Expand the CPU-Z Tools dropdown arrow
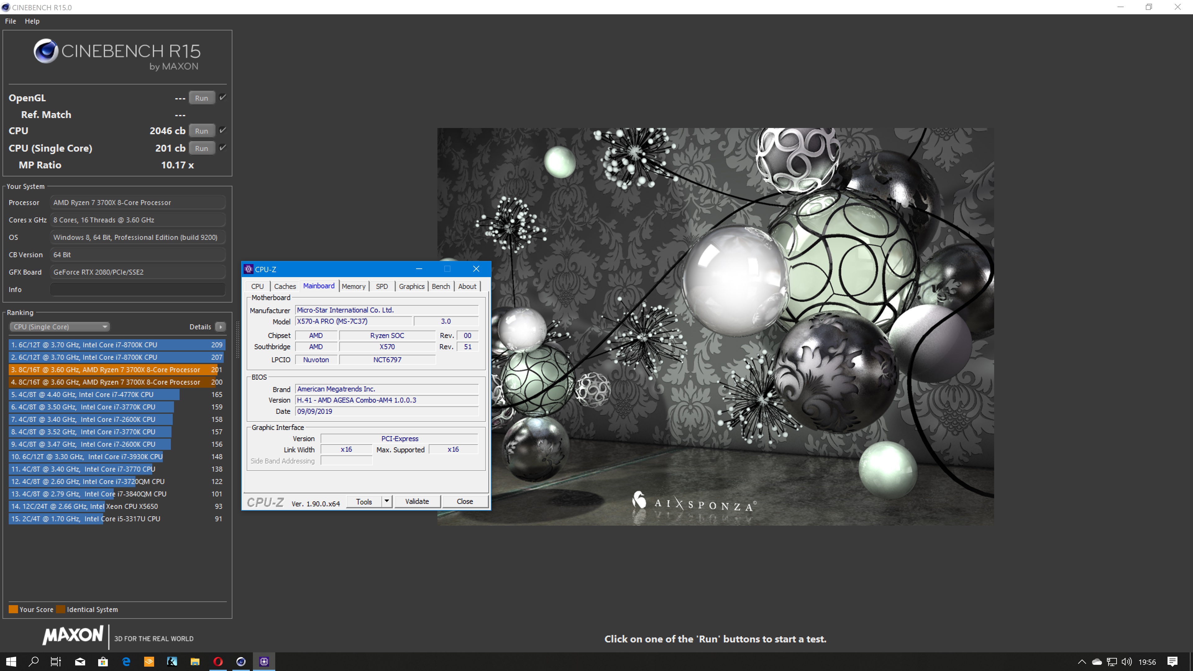Screen dimensions: 1193x671 tap(386, 501)
